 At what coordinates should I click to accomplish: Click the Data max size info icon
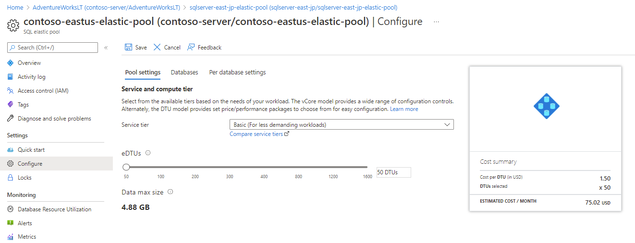coord(170,192)
